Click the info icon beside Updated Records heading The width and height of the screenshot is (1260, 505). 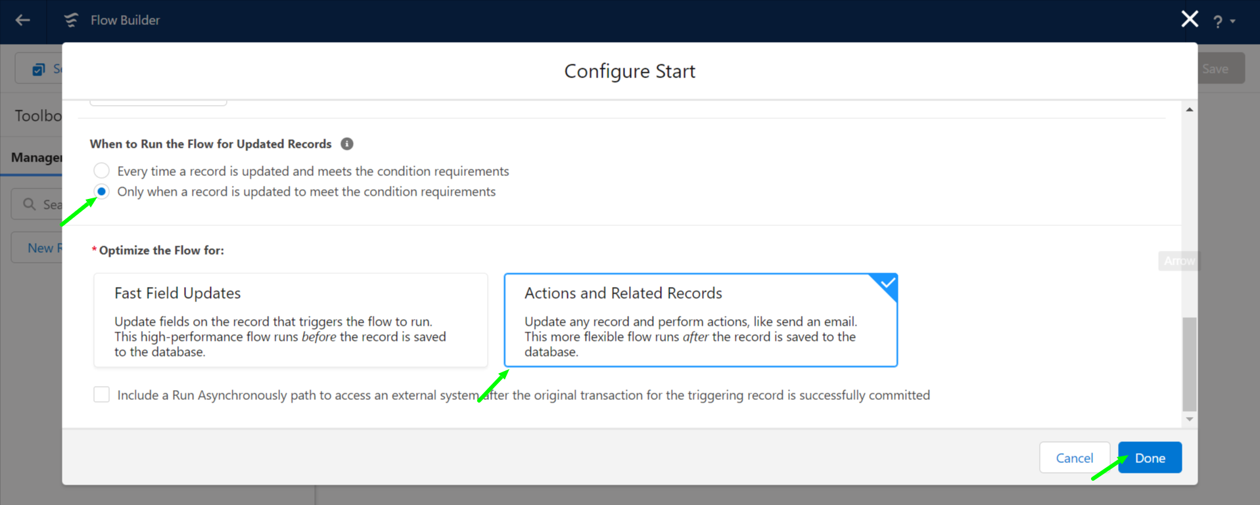[x=347, y=144]
